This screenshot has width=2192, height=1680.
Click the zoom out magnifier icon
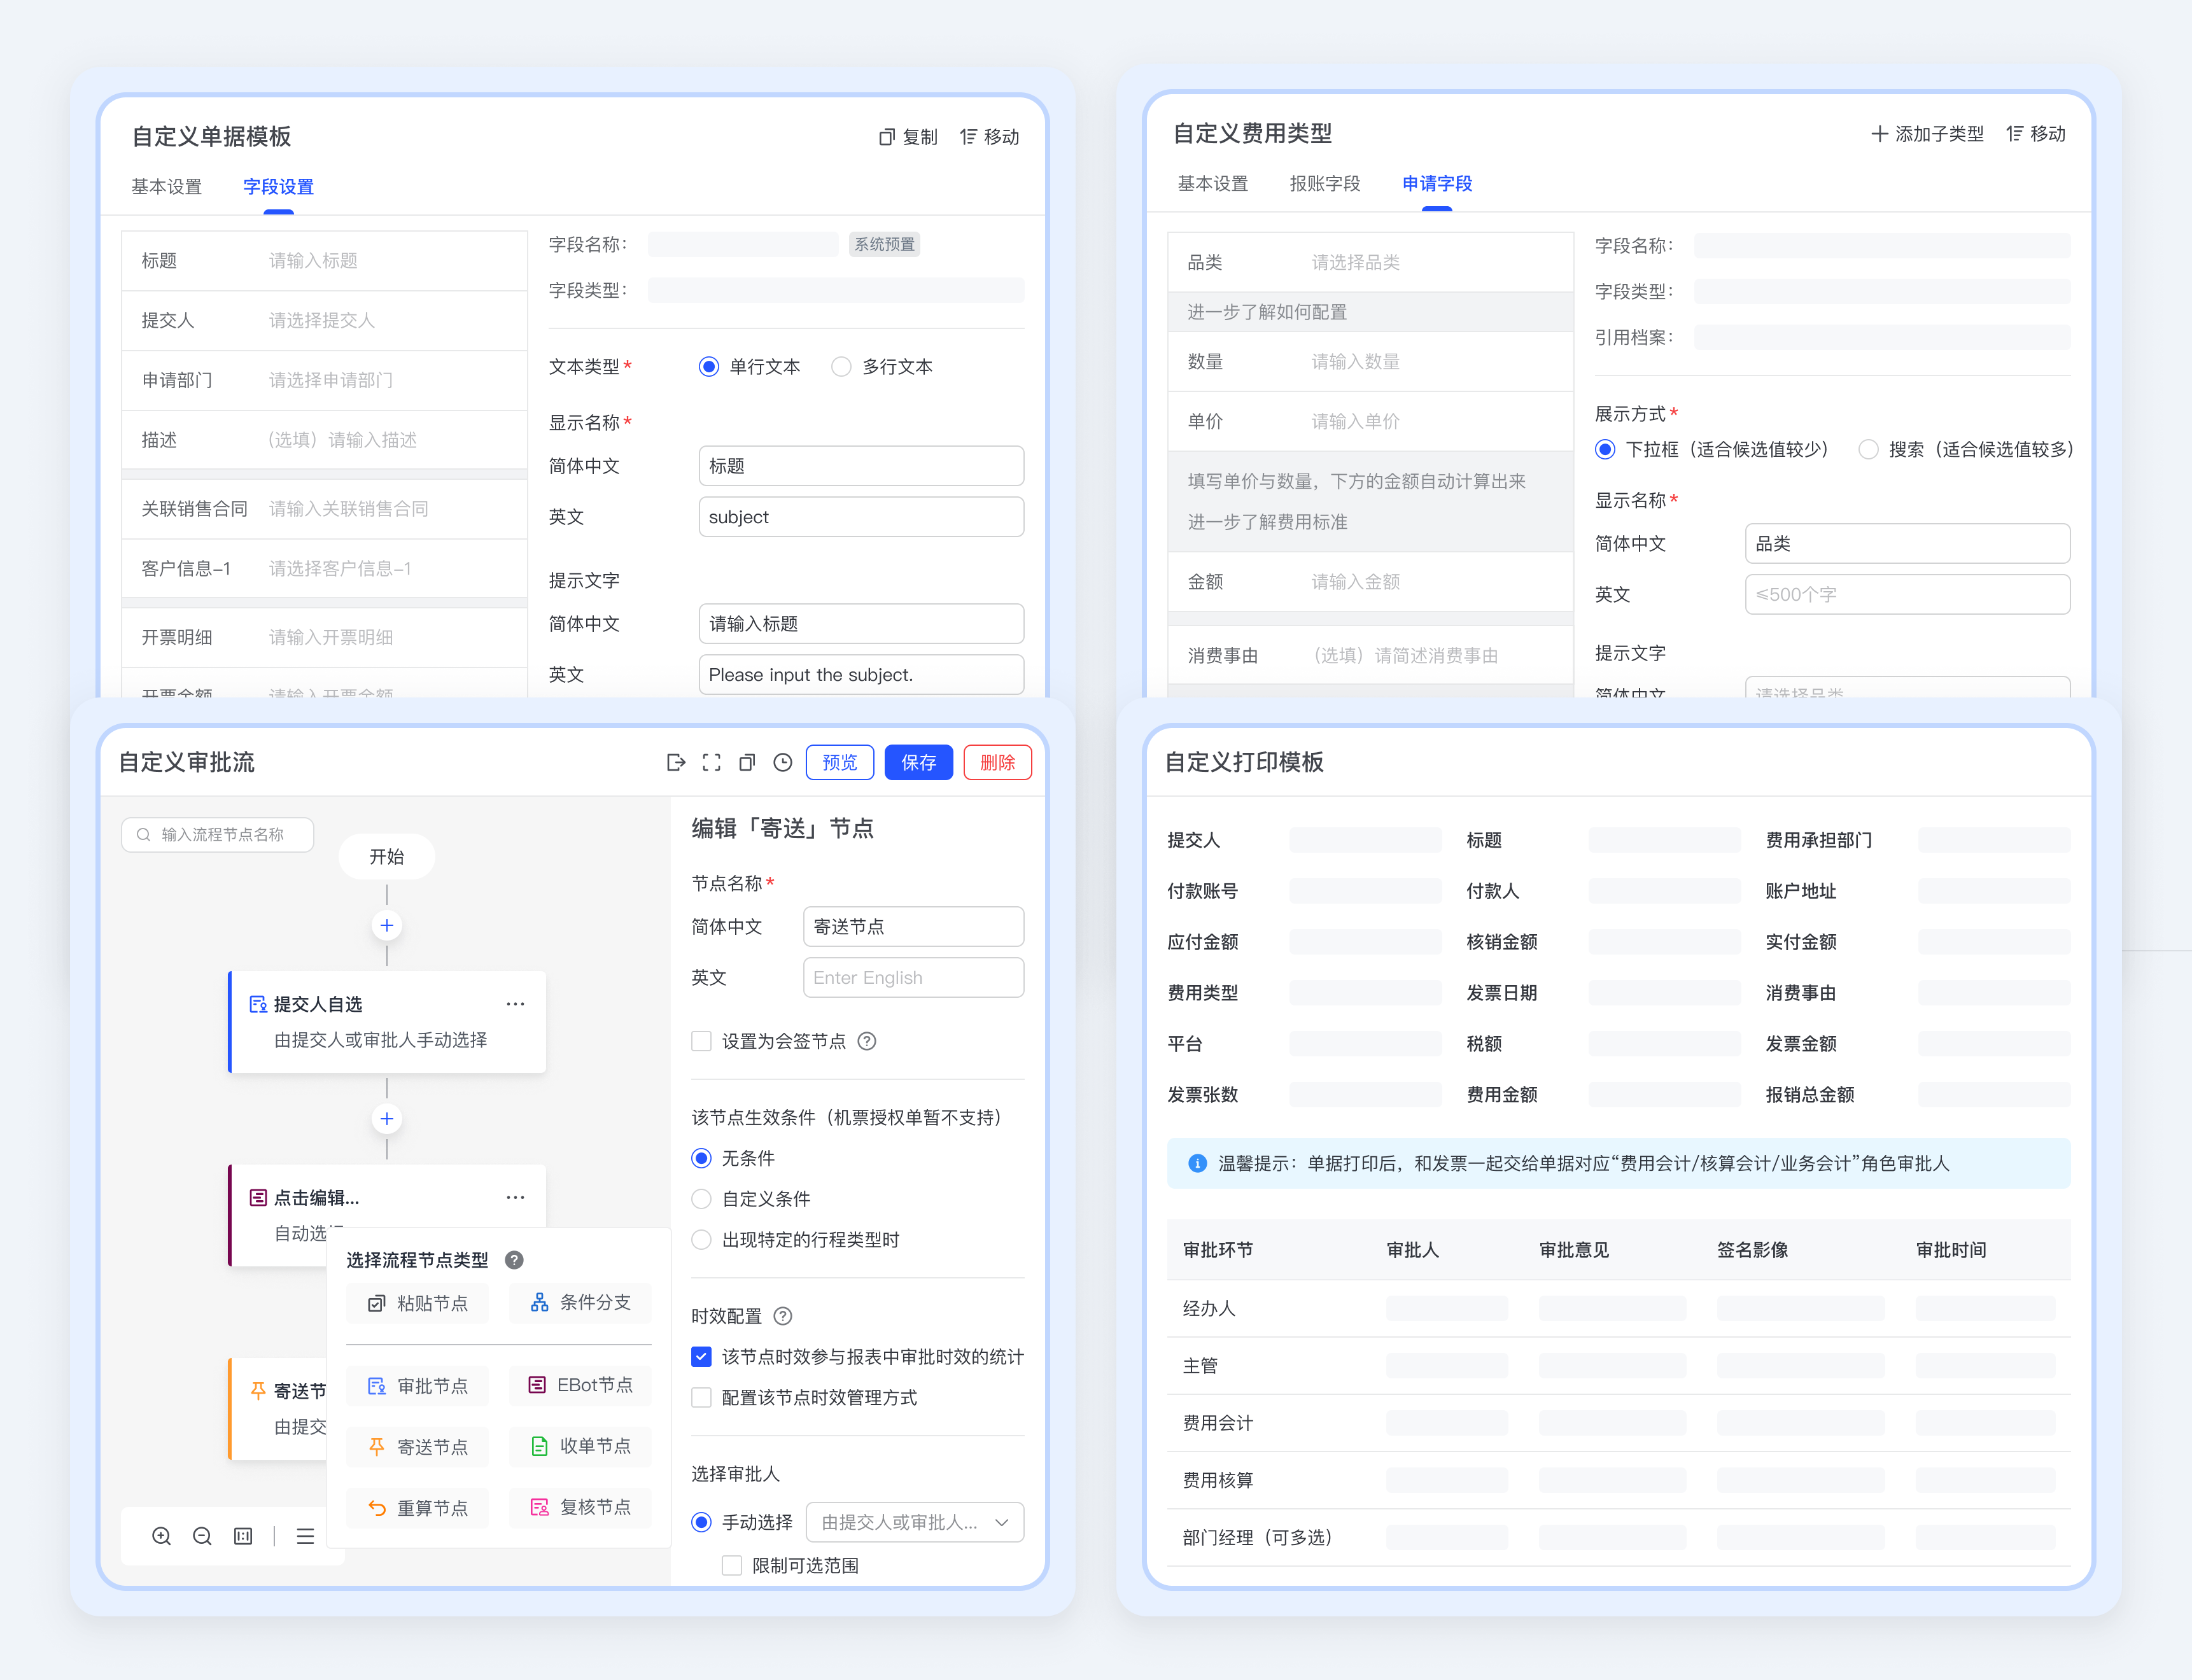202,1536
